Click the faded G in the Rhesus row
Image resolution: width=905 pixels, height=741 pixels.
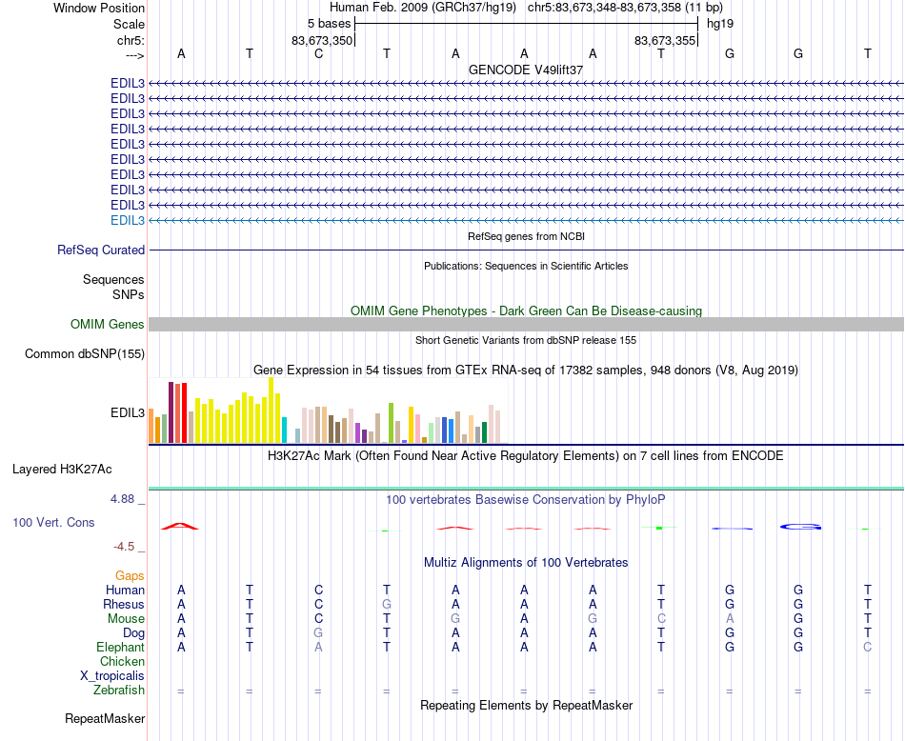coord(387,604)
